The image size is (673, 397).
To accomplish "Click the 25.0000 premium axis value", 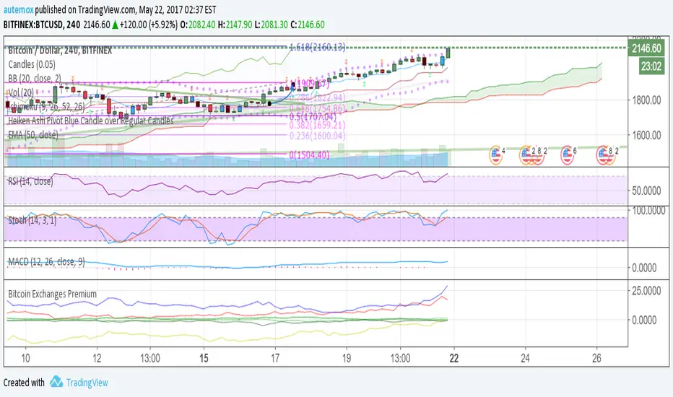I will click(646, 291).
